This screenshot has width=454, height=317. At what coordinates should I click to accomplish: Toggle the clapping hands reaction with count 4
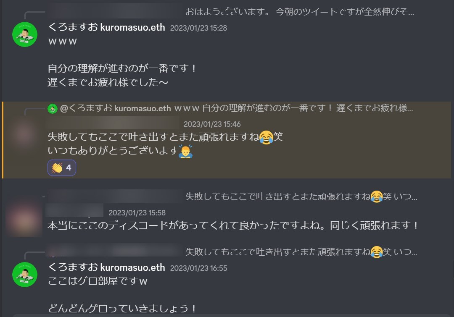click(62, 168)
